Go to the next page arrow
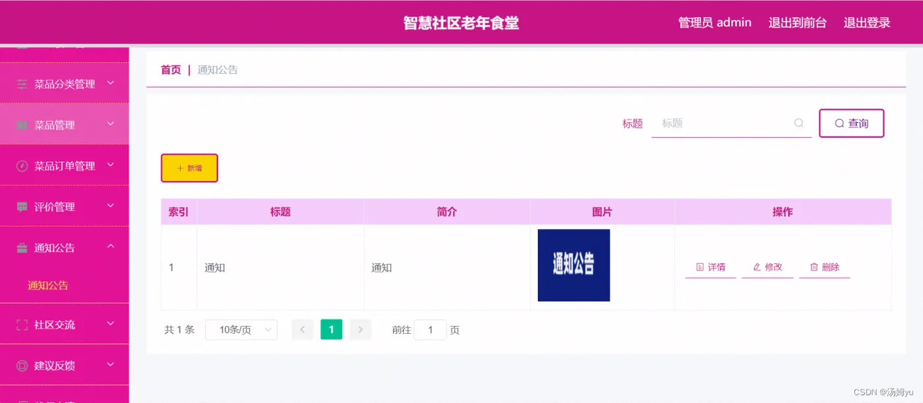The height and width of the screenshot is (403, 923). [361, 330]
